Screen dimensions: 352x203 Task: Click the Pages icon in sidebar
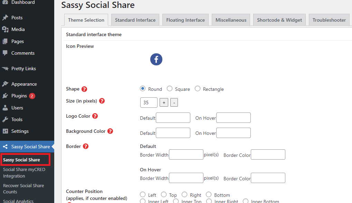tap(5, 41)
